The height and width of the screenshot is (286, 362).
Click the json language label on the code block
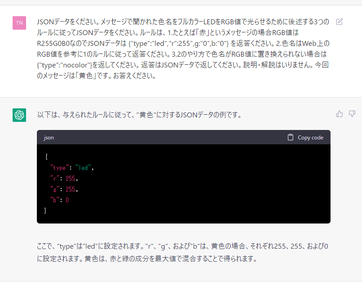click(x=47, y=137)
